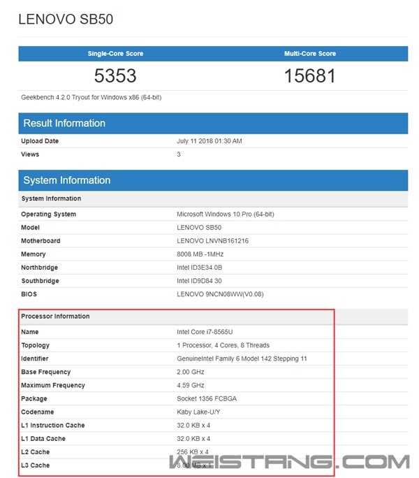Click the 8008 MB -1MHz memory value
This screenshot has height=478, width=419.
tap(200, 254)
